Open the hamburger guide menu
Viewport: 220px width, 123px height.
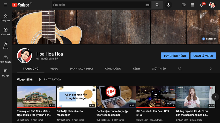[5, 5]
